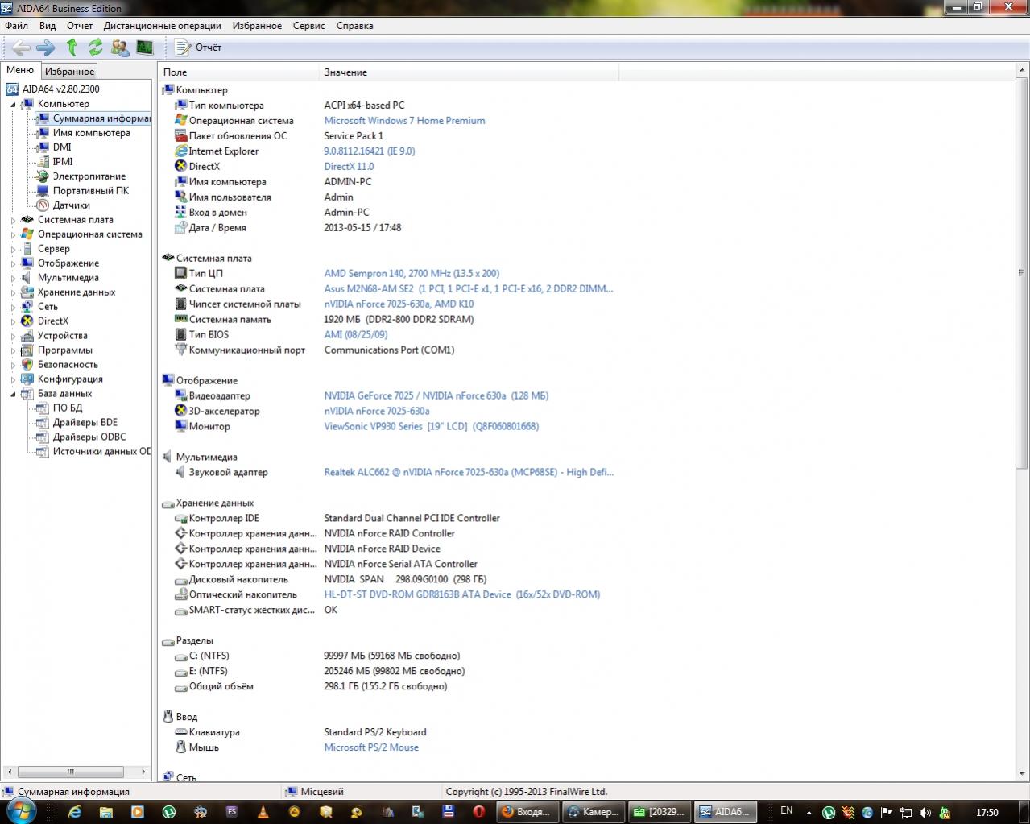Expand the Системная плата tree node

coord(14,220)
